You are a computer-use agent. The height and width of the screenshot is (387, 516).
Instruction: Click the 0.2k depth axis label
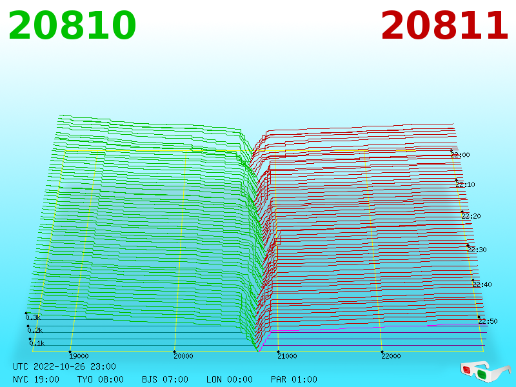tap(35, 330)
